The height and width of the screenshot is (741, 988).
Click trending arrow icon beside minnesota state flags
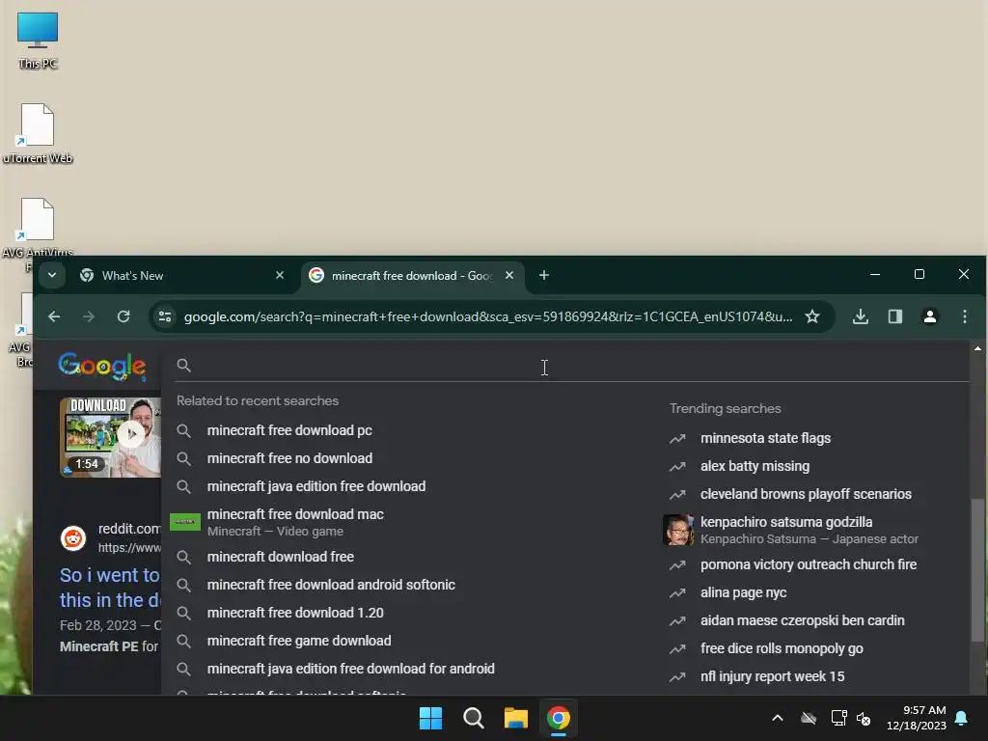(x=677, y=439)
